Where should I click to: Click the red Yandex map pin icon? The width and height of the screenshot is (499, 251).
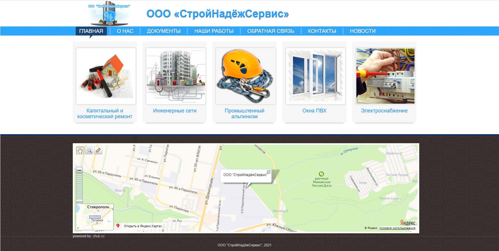click(x=118, y=226)
